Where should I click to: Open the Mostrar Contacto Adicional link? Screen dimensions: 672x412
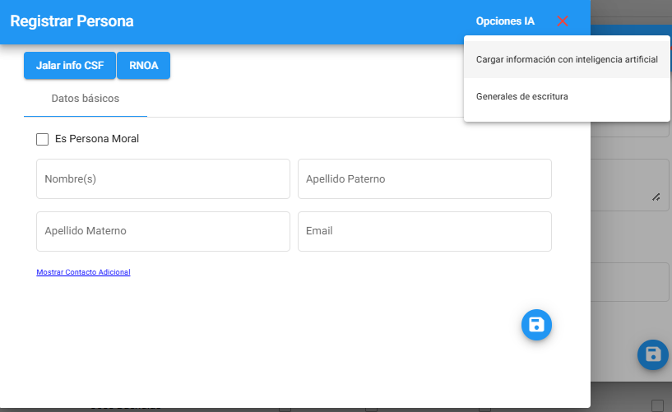(x=83, y=272)
